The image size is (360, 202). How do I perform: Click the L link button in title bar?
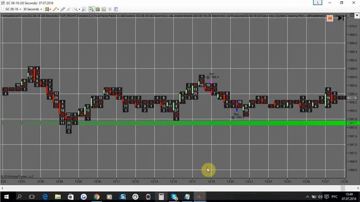point(318,2)
